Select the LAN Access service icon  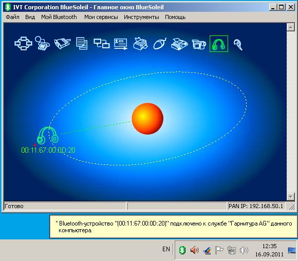point(102,43)
